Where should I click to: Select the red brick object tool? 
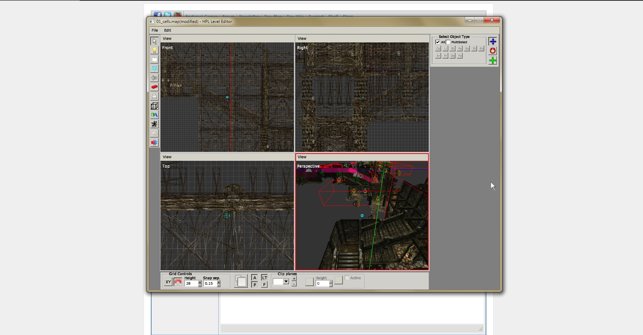[x=154, y=87]
